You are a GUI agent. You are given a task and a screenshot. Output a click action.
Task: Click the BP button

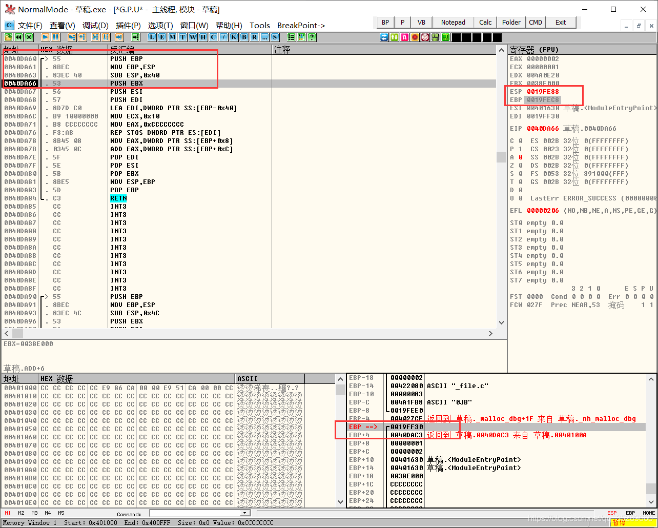pyautogui.click(x=385, y=22)
